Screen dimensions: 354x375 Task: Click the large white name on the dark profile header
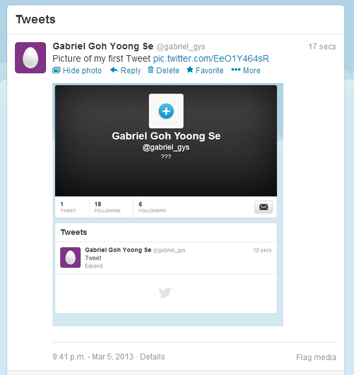click(166, 136)
